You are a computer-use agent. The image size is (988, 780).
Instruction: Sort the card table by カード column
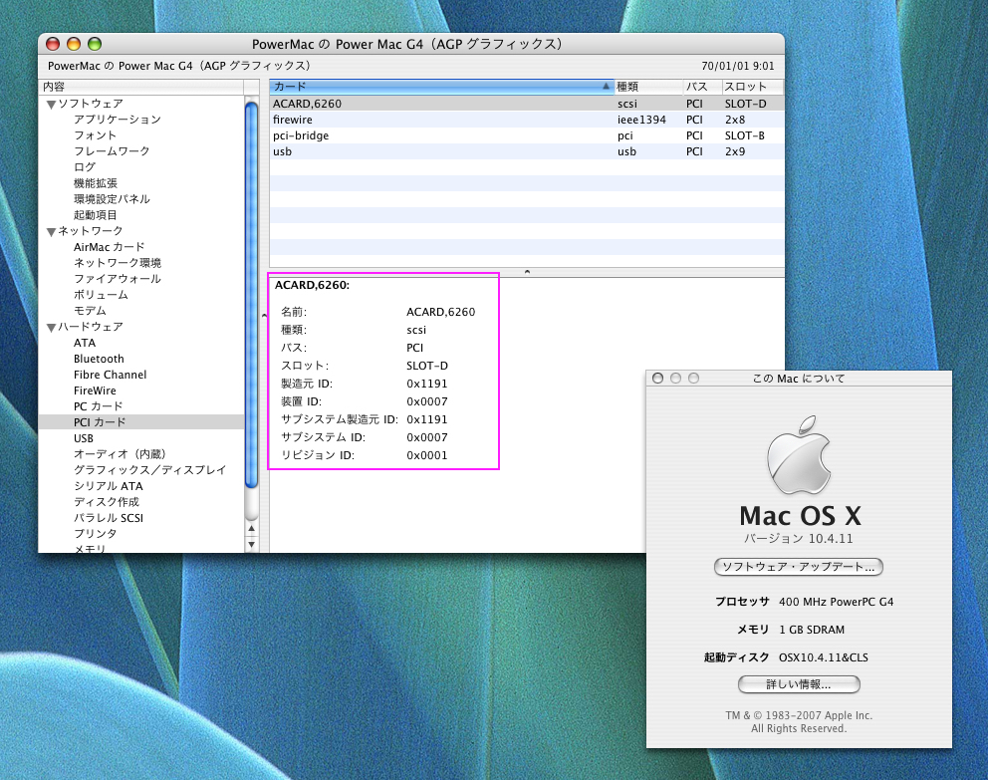441,87
